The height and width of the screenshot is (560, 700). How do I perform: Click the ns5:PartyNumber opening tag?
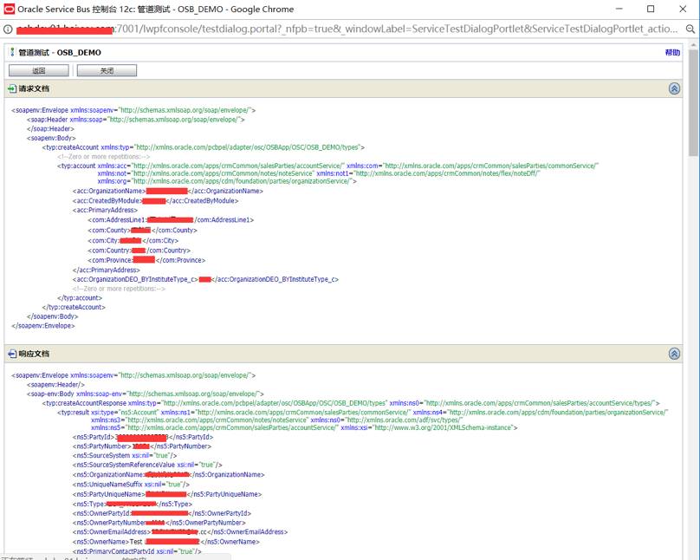102,446
